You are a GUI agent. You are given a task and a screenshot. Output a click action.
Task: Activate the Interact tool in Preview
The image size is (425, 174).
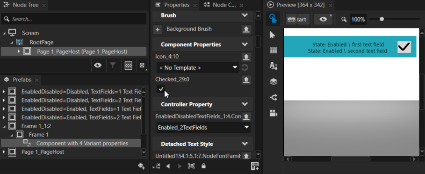point(273,19)
